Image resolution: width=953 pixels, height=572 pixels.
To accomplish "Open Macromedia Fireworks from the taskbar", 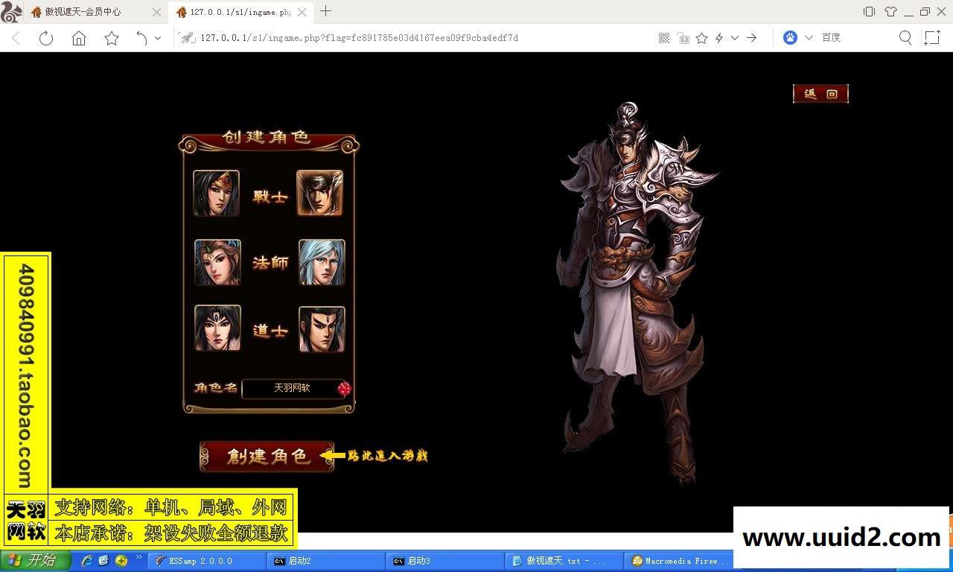I will 678,561.
